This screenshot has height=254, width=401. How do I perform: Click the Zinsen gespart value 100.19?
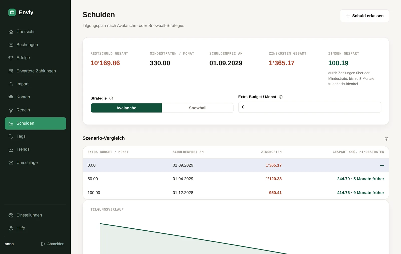(338, 63)
